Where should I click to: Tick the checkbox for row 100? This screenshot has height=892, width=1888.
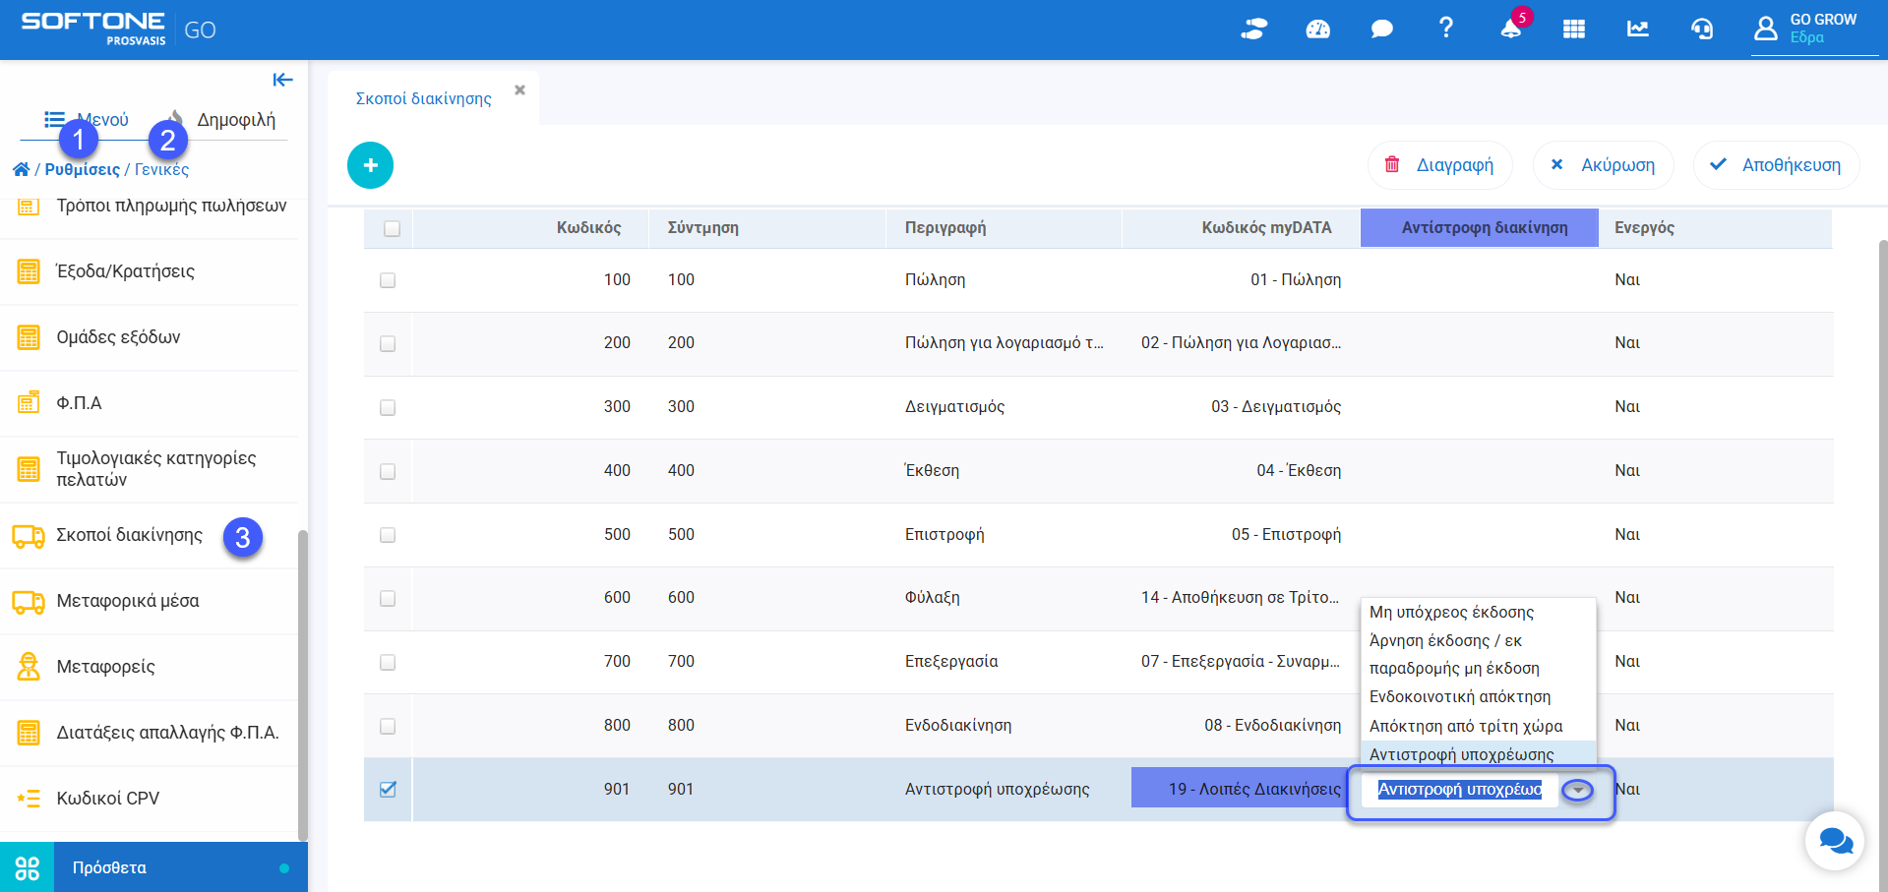tap(388, 280)
